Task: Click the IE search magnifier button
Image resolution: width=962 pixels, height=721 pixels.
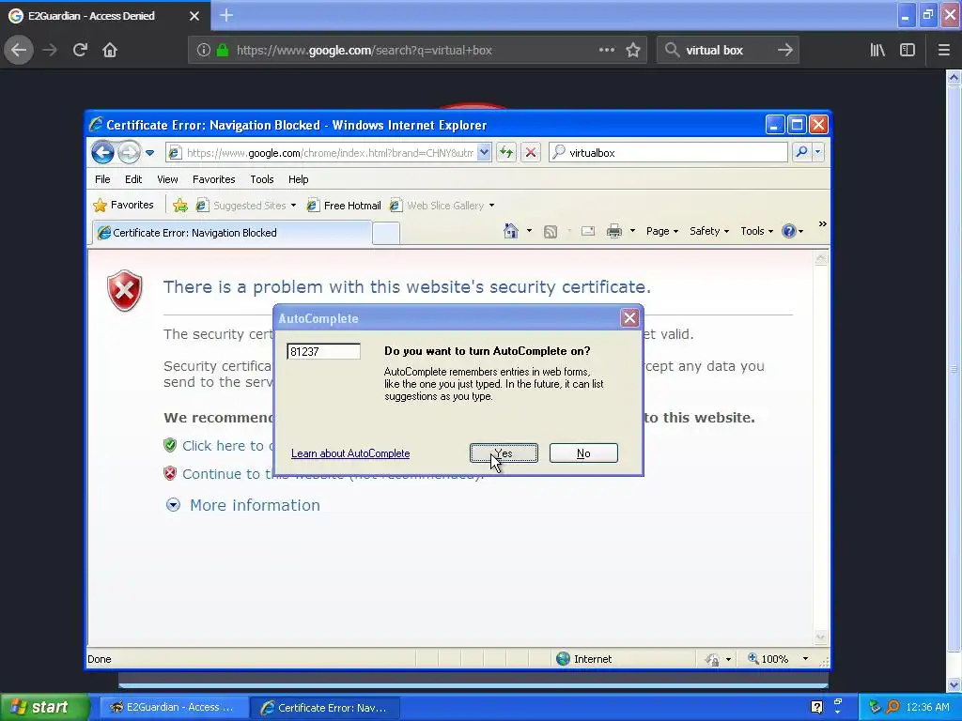Action: pos(801,152)
